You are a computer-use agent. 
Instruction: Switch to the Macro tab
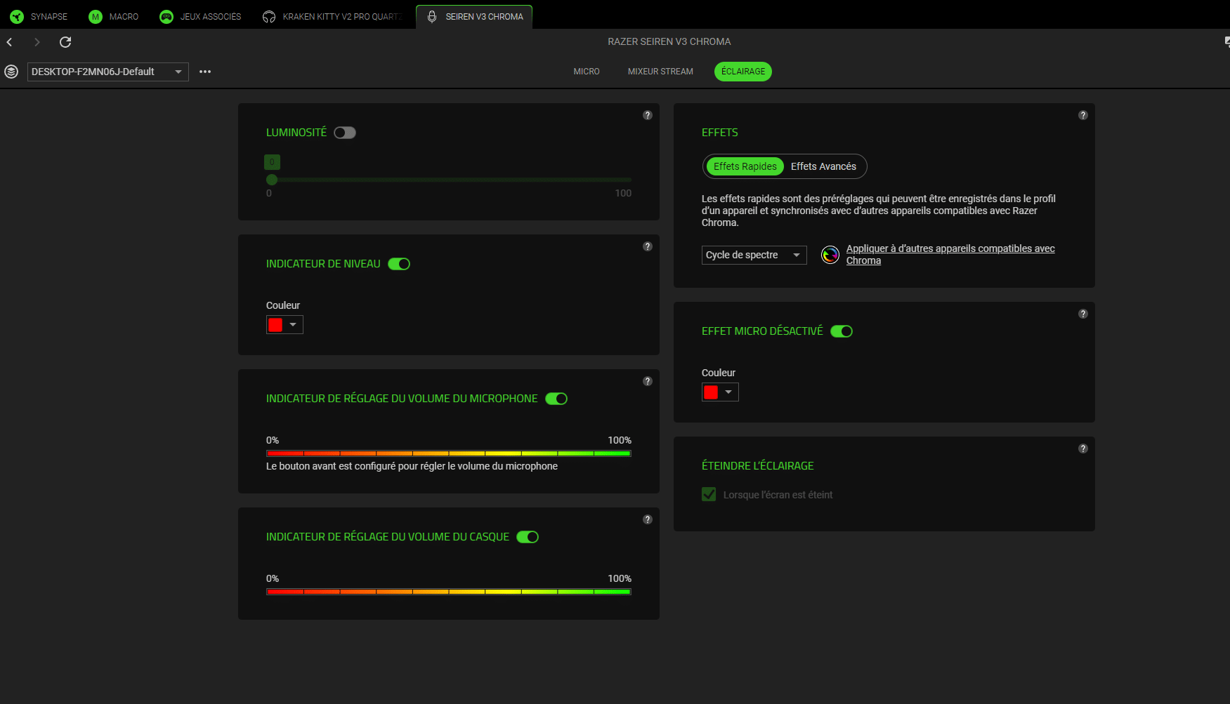pyautogui.click(x=114, y=17)
